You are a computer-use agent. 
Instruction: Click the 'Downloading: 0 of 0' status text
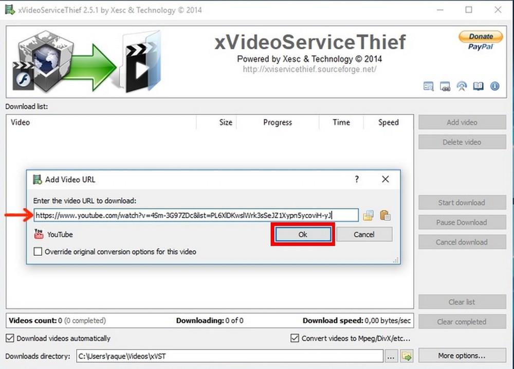pos(210,321)
